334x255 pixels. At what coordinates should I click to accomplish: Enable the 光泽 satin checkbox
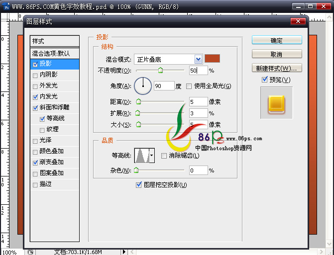(35, 141)
